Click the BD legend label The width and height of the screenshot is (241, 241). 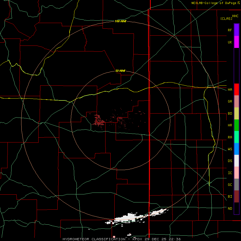pyautogui.click(x=230, y=114)
